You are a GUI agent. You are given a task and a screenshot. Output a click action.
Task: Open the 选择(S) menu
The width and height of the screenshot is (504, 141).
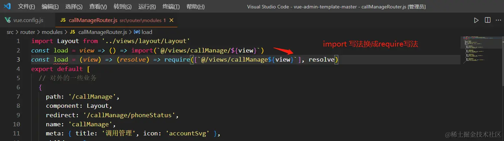74,7
